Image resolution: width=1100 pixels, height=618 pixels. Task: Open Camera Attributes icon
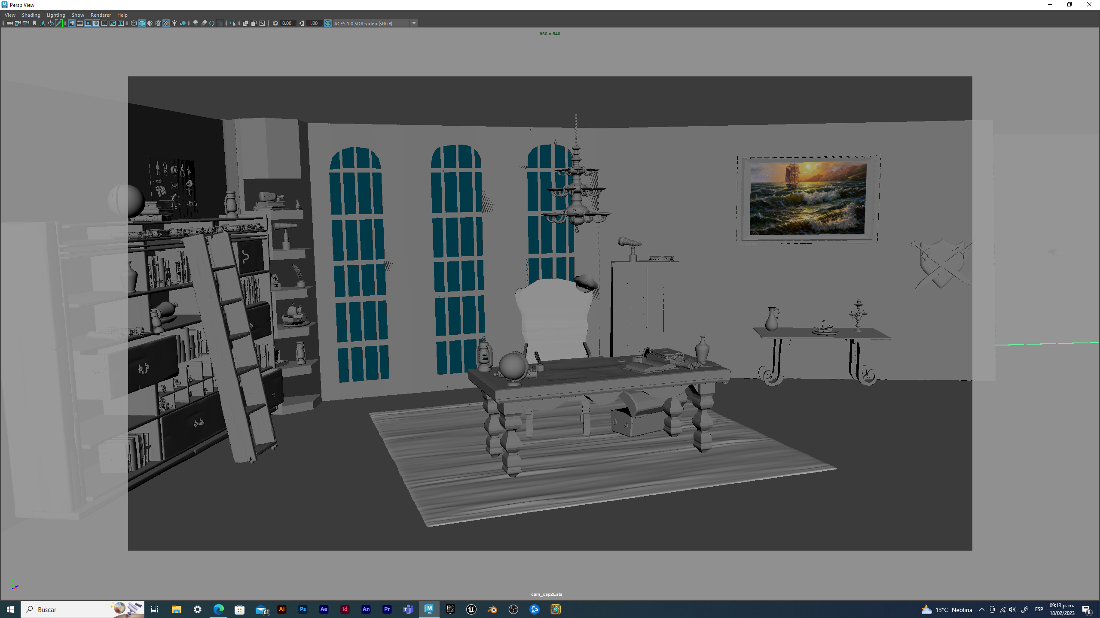[26, 23]
